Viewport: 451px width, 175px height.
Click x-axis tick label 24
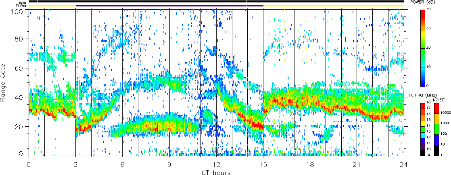403,165
